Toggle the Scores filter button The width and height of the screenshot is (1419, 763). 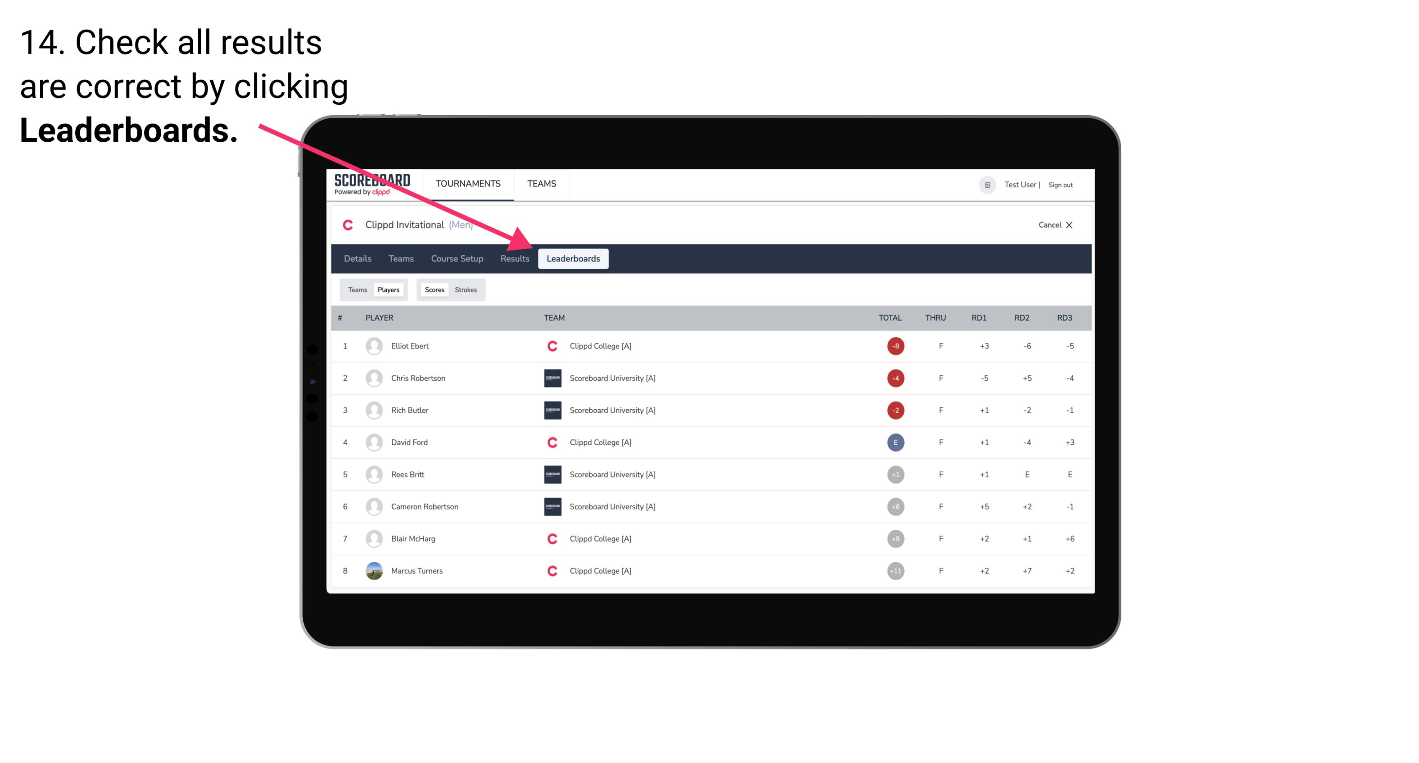pyautogui.click(x=433, y=289)
